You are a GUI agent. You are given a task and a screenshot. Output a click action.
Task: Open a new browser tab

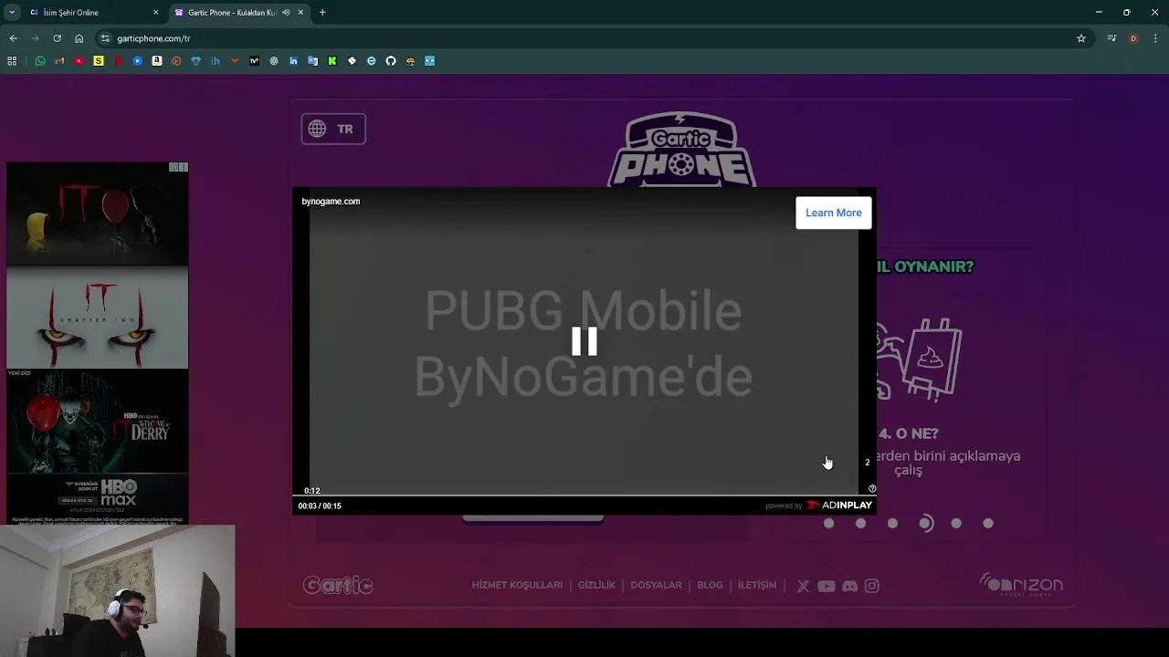322,13
